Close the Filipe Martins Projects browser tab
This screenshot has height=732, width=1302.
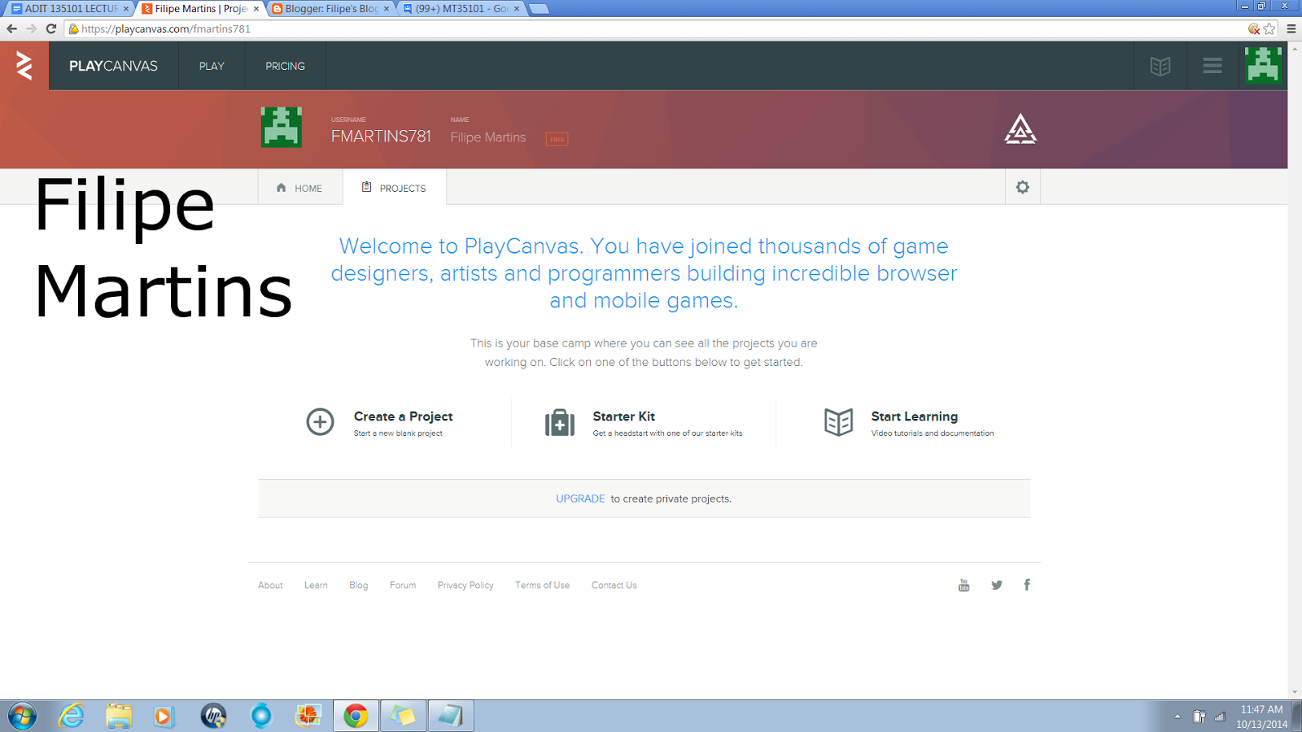pos(256,9)
